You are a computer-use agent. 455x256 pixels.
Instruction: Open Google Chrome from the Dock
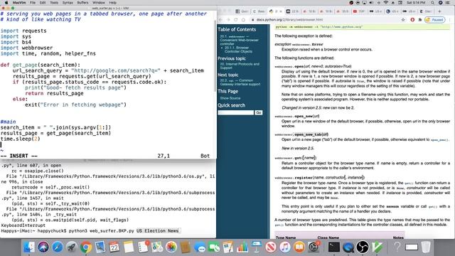click(x=86, y=247)
